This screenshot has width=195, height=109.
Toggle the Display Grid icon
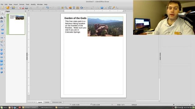pos(62,8)
